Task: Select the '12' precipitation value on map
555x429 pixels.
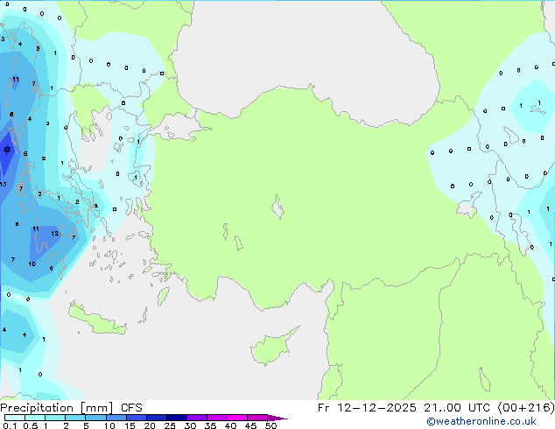Action: tap(54, 233)
